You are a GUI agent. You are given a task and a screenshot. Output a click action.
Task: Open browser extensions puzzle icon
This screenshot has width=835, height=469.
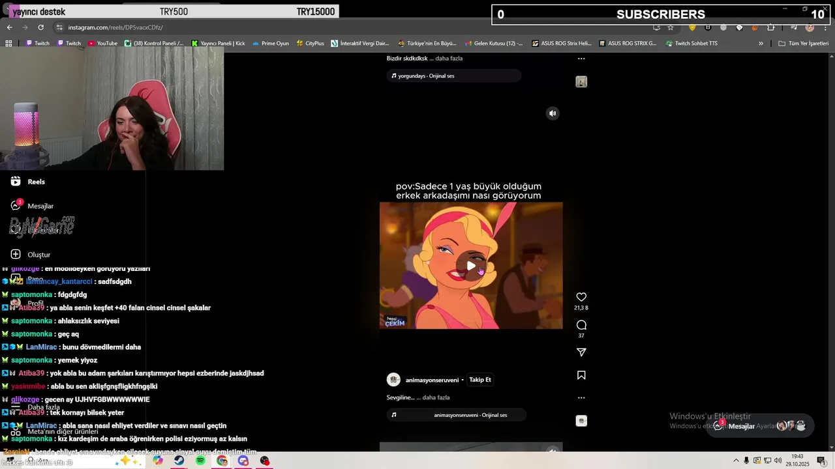tap(770, 27)
